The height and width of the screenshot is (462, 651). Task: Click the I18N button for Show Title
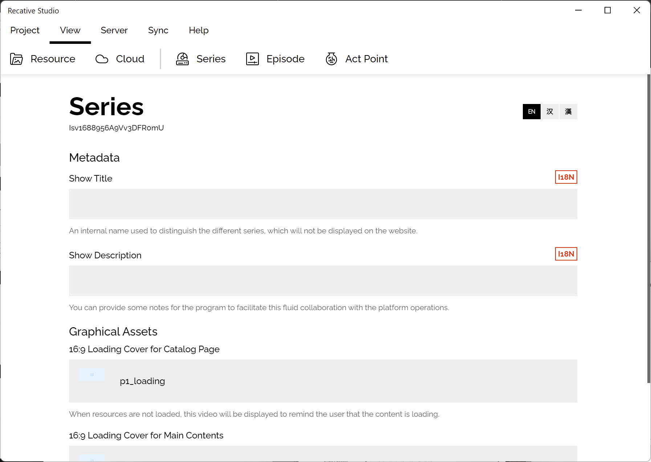click(x=566, y=177)
